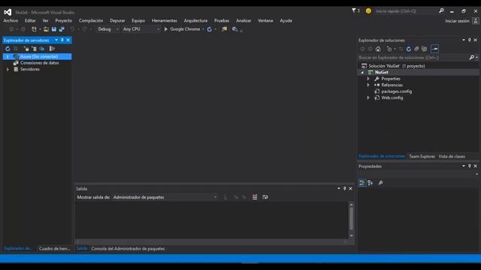Click the yellow feedback smiley icon
Viewport: 481px width, 270px height.
click(x=368, y=11)
